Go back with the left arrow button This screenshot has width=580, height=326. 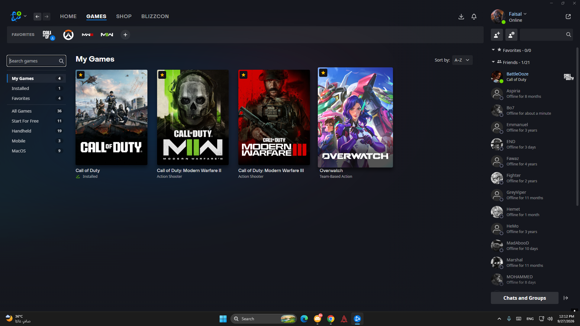click(x=37, y=17)
